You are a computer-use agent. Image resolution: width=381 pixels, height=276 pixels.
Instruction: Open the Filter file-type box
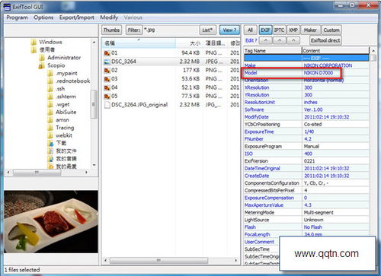point(171,30)
